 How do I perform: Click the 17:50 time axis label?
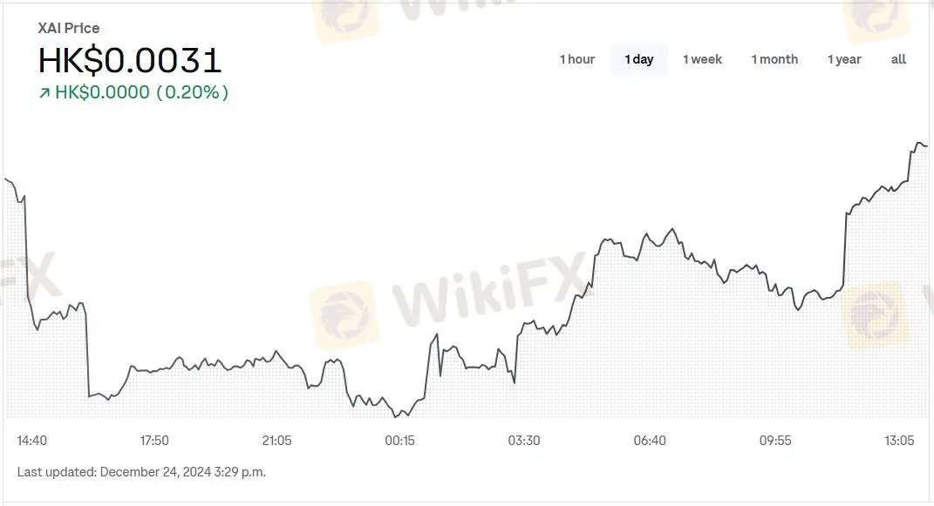tap(154, 441)
